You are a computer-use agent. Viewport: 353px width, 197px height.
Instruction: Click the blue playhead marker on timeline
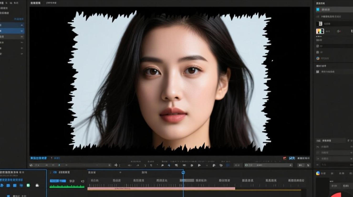(x=183, y=172)
